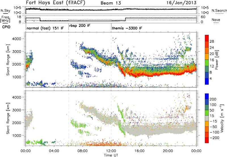Viewport: 227px width, 157px height.
Task: Select the 'normal (fast) 151 IF' CPID entry
Action: [x=45, y=28]
